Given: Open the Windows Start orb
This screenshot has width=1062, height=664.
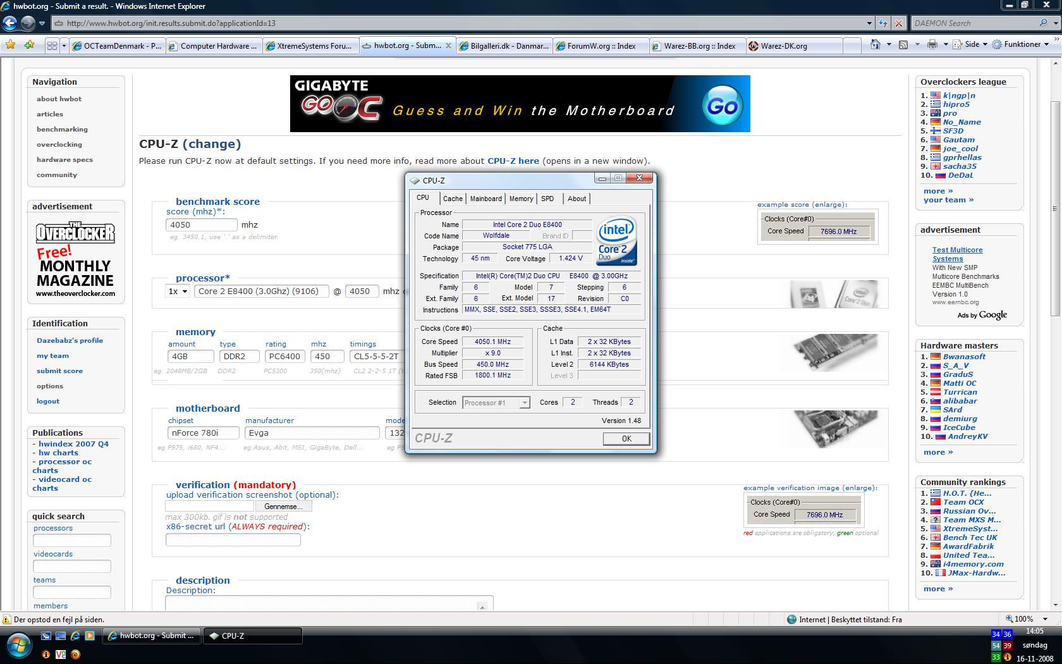Looking at the screenshot, I should 19,645.
